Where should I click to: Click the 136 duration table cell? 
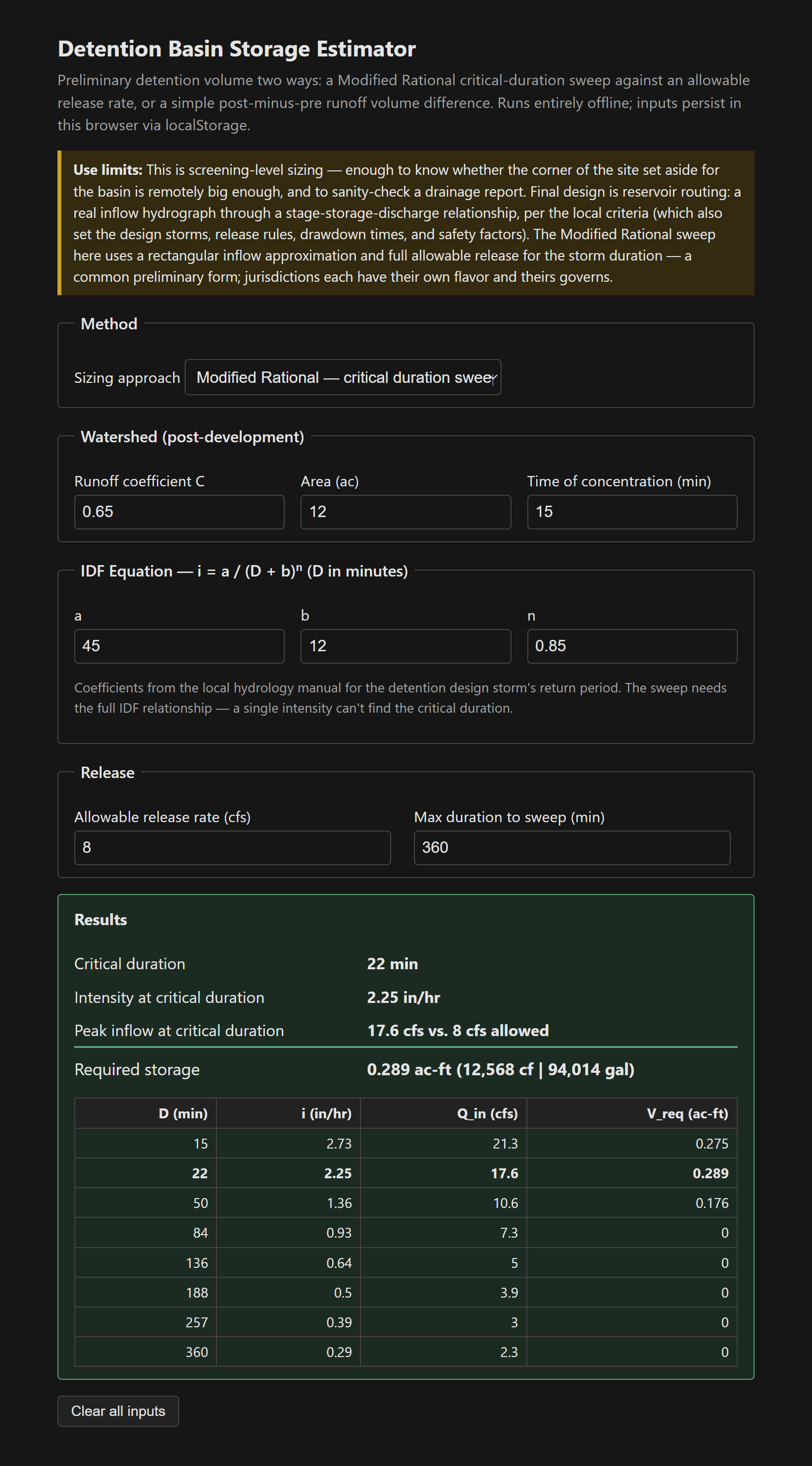click(x=146, y=1262)
